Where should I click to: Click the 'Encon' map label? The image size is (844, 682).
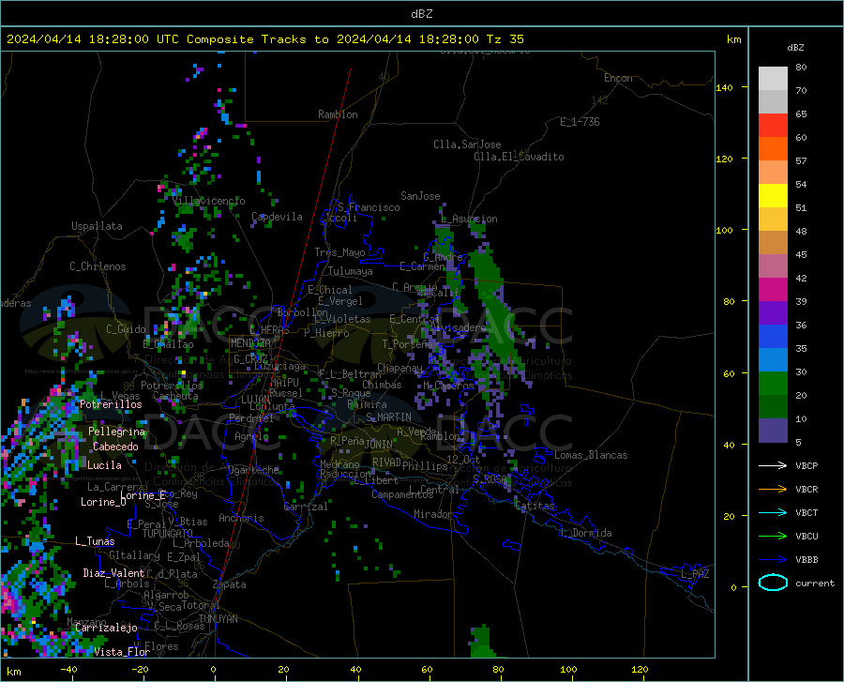(618, 78)
